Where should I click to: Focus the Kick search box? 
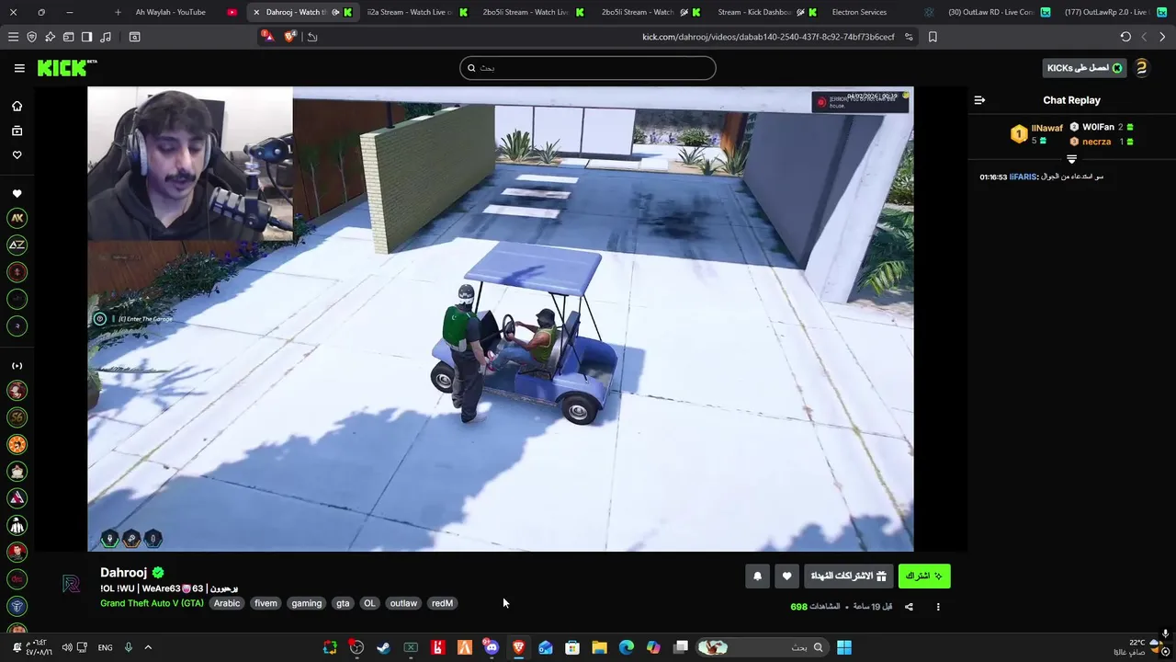point(588,68)
